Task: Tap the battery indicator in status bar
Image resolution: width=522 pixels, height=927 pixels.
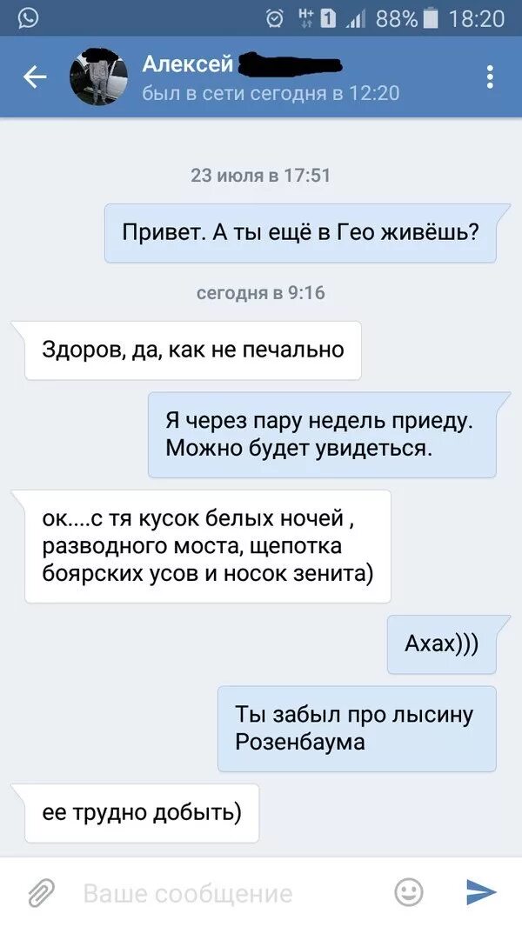Action: 432,19
